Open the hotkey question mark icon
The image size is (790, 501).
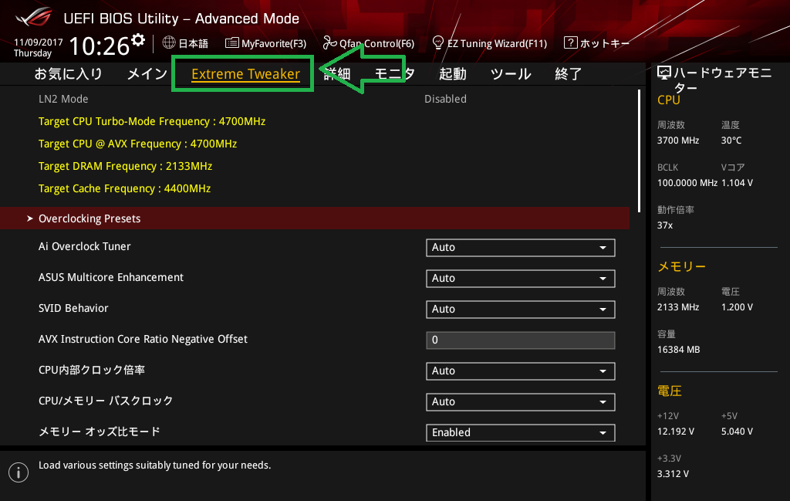click(x=570, y=42)
